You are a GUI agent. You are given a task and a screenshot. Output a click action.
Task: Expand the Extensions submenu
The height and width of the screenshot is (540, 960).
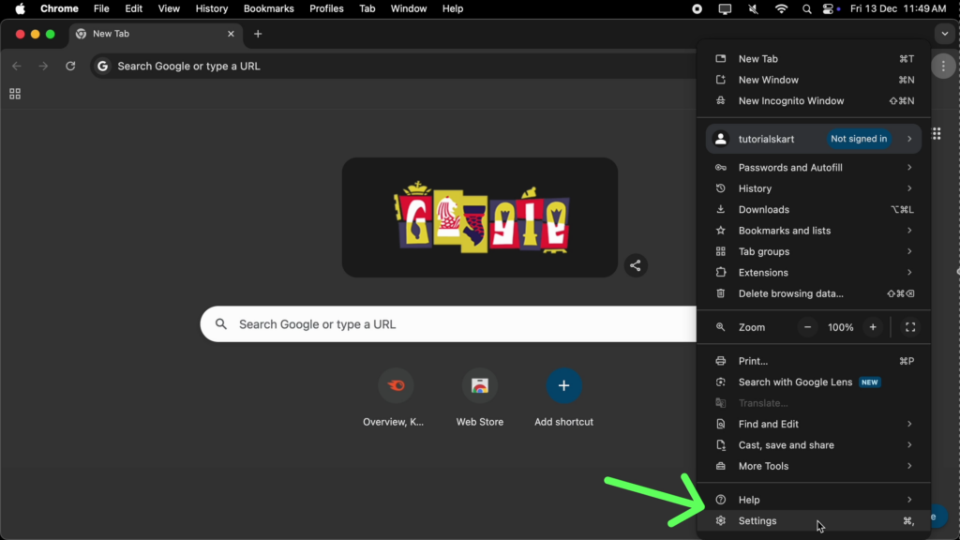click(814, 273)
